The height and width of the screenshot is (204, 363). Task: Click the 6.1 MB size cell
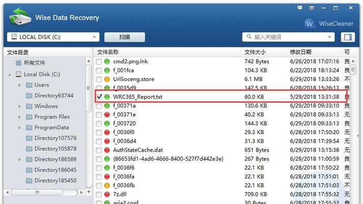click(x=254, y=79)
